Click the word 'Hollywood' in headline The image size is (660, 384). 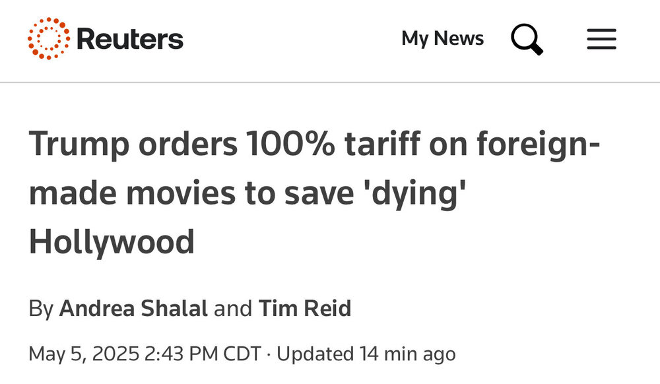[112, 241]
